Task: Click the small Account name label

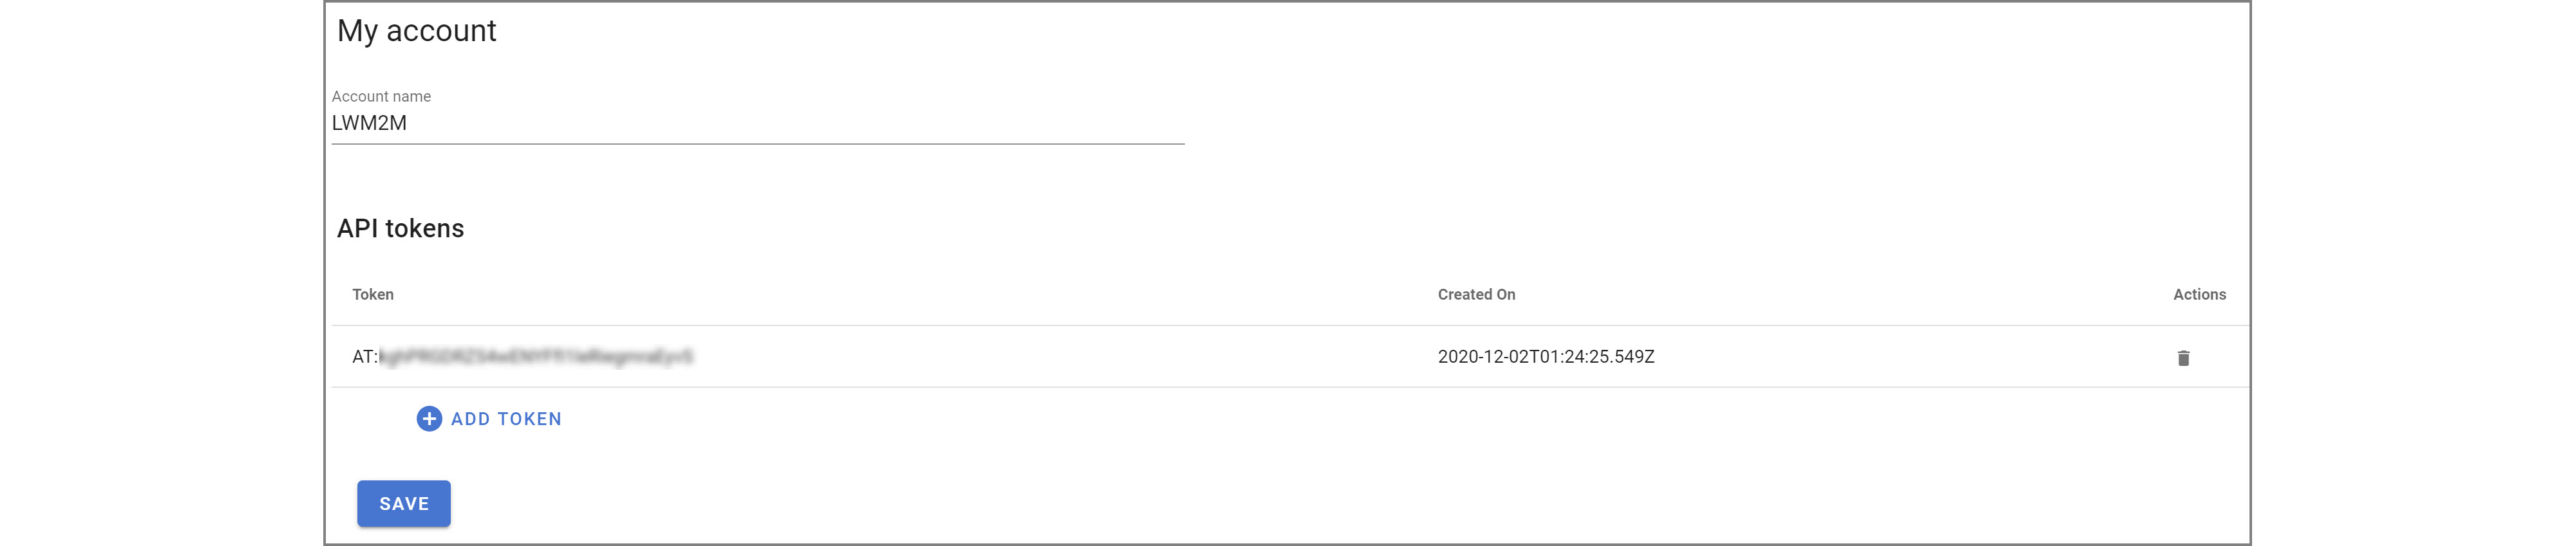Action: (381, 96)
